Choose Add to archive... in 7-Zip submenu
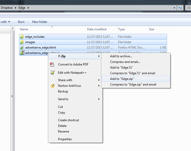Viewport: 191px width, 151px height. pos(136,56)
